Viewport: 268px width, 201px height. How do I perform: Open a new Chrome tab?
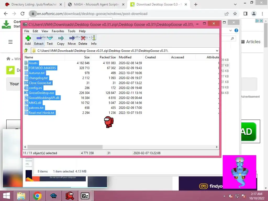(196, 4)
